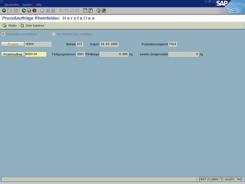The image size is (245, 184).
Task: Click the Prozeßauftrag button
Action: (13, 54)
